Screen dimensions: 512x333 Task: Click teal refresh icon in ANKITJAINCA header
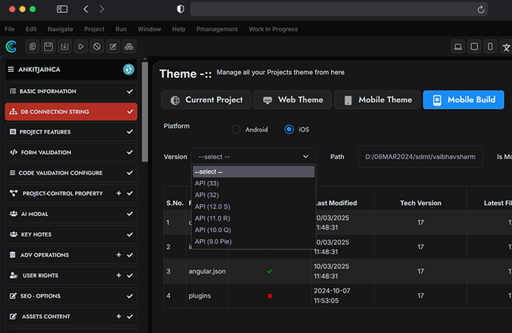[129, 69]
